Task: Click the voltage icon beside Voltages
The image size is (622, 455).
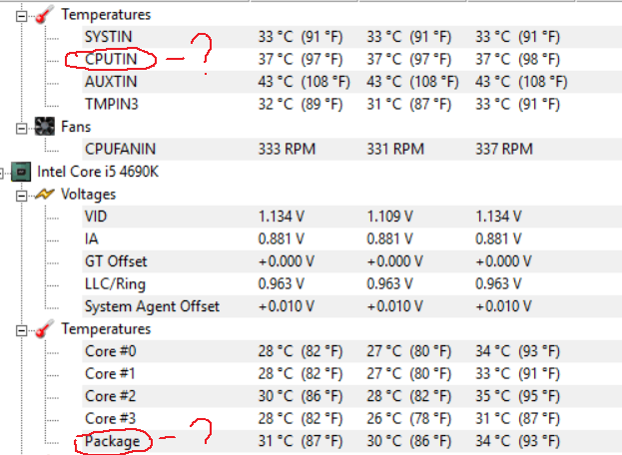Action: pyautogui.click(x=43, y=195)
